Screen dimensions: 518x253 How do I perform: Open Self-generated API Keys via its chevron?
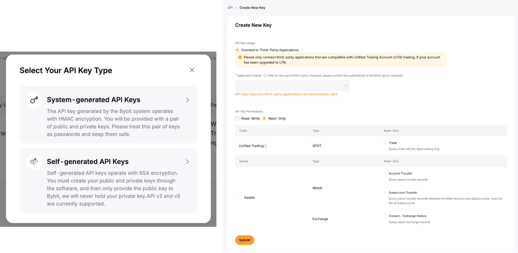tap(187, 161)
